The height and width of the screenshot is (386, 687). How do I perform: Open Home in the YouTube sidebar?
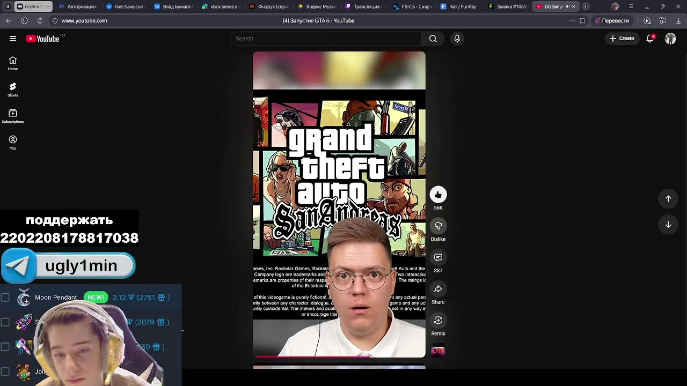tap(13, 63)
